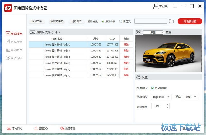The width and height of the screenshot is (206, 135).
Task: Click the 微信客服 chat icon
Action: point(62,129)
